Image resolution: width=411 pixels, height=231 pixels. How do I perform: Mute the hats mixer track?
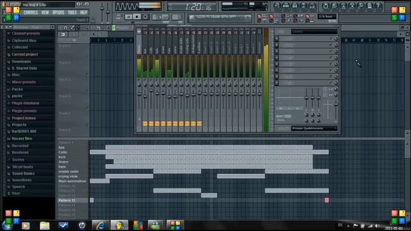169,80
